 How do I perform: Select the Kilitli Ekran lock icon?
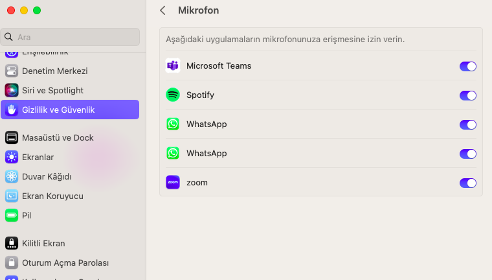click(12, 243)
